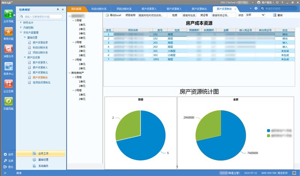Image resolution: width=300 pixels, height=176 pixels.
Task: Open 房产资源转出 in the left tree
Action: [x=40, y=72]
